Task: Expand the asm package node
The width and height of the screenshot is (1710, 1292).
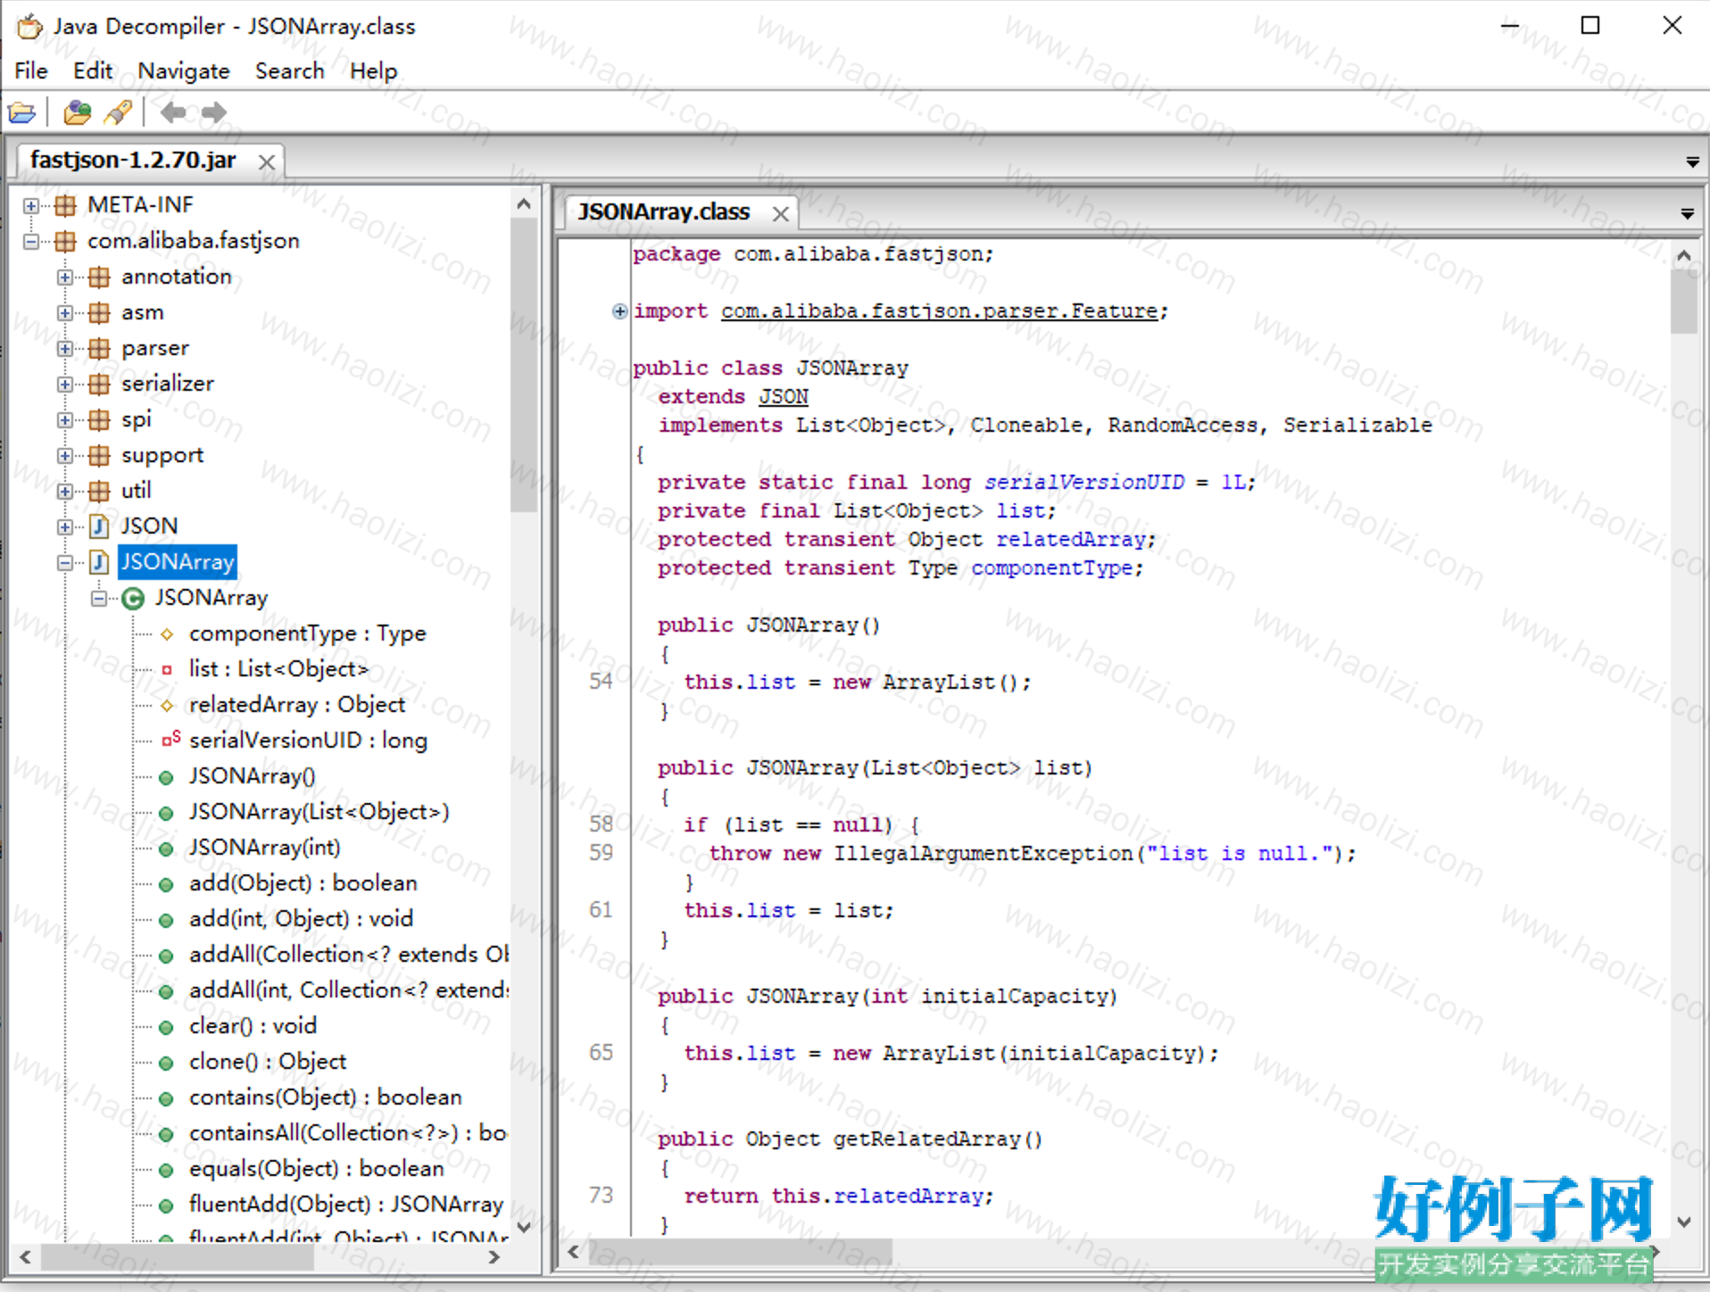Action: pyautogui.click(x=65, y=312)
